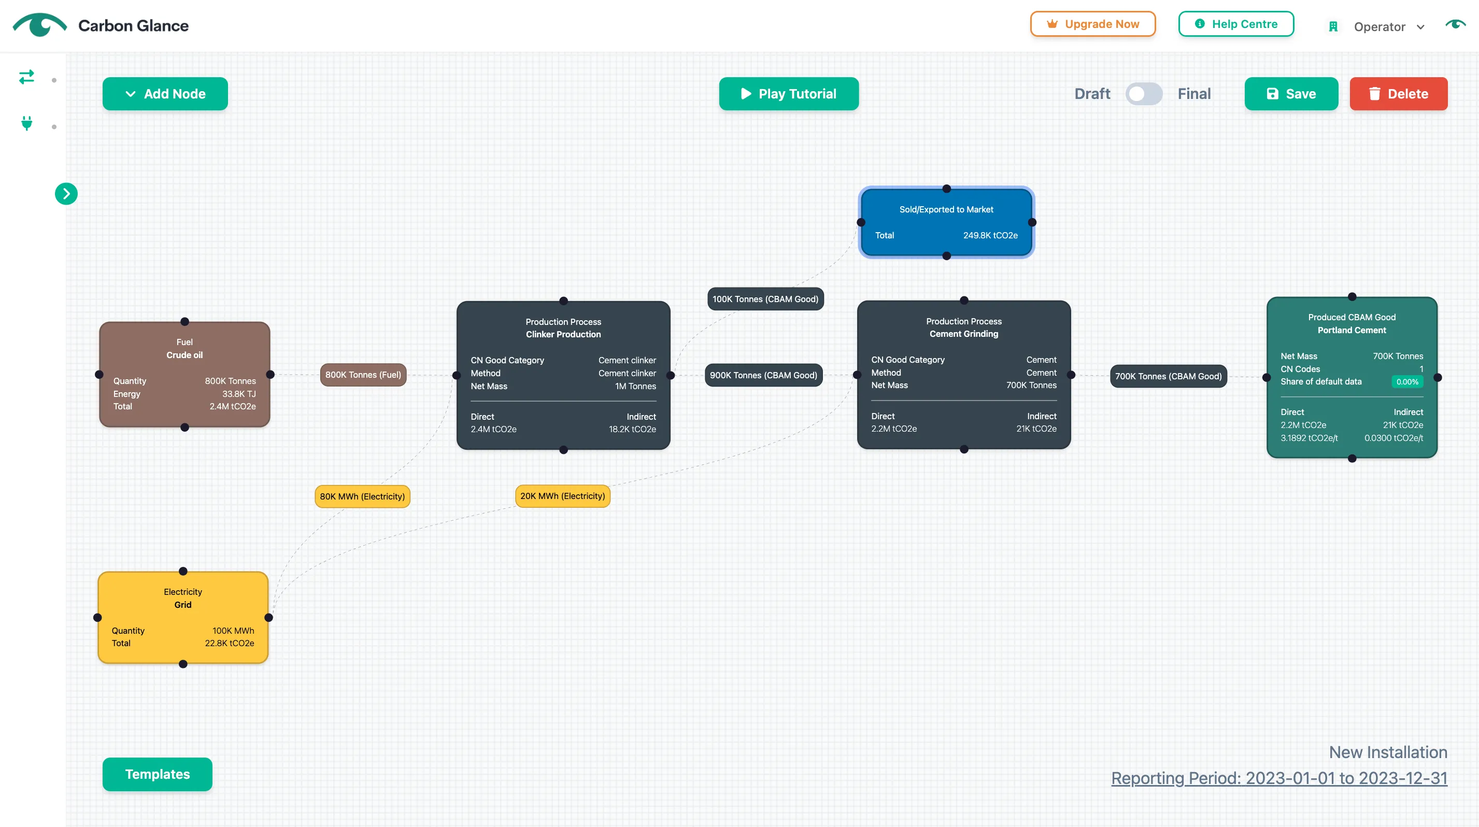Click the Carbon Glance eye logo

pos(39,25)
